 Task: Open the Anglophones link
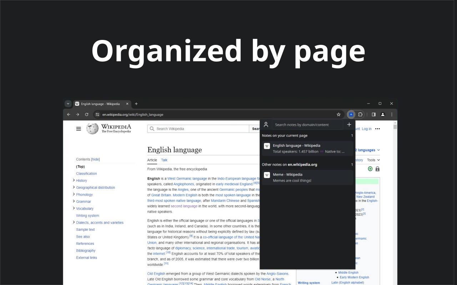point(184,184)
